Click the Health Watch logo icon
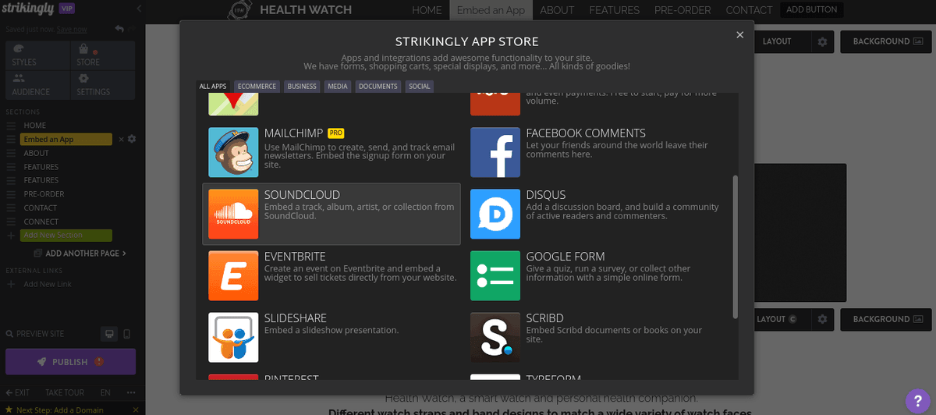 click(x=239, y=10)
